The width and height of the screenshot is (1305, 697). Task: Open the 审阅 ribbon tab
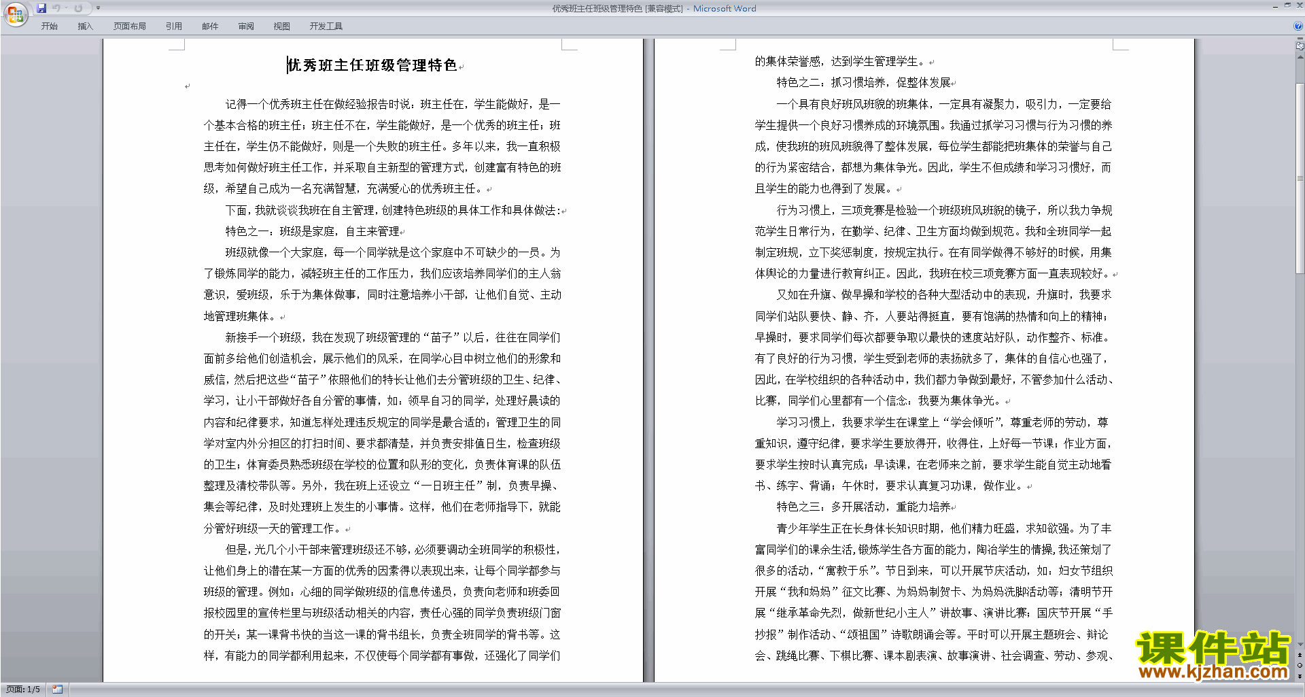[x=246, y=26]
